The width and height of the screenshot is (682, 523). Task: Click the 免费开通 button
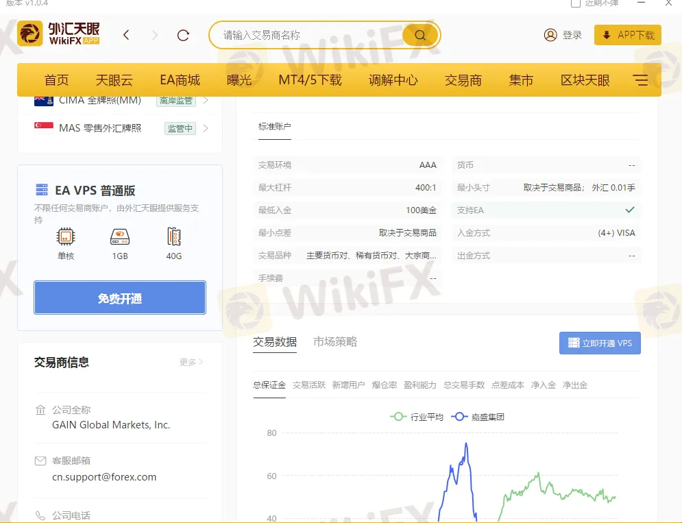119,297
